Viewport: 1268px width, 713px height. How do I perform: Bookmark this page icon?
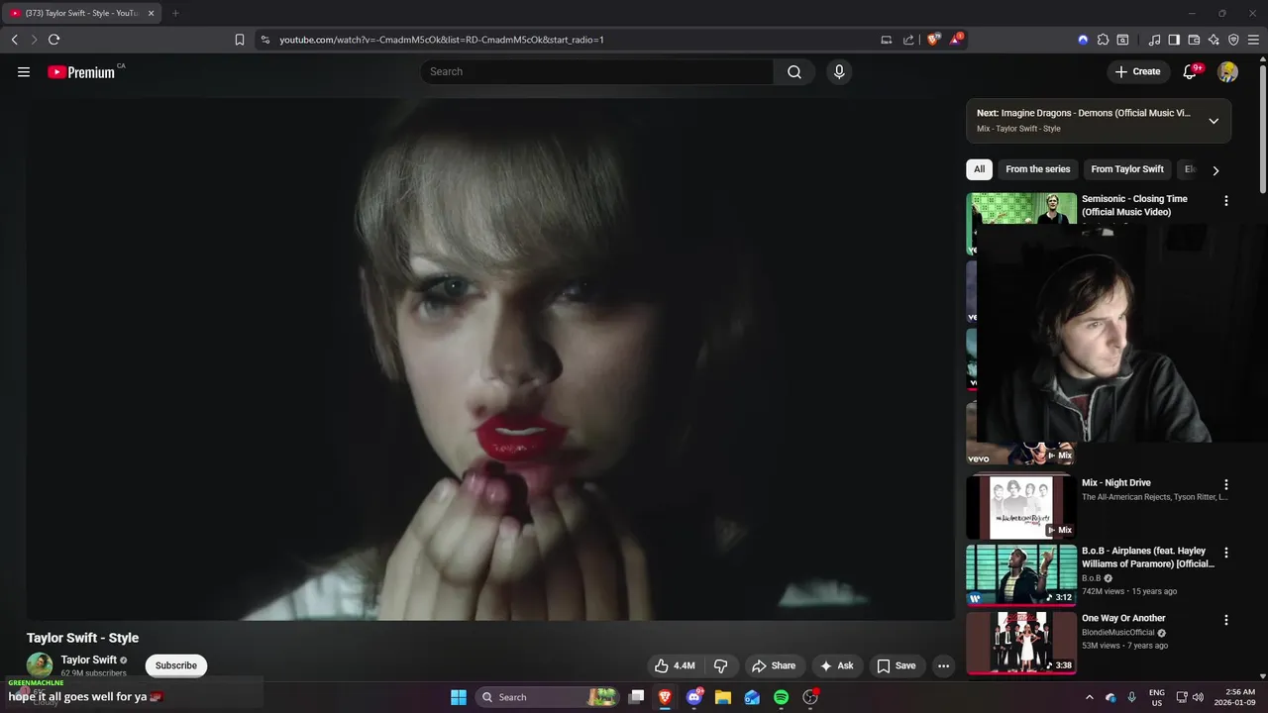[239, 40]
